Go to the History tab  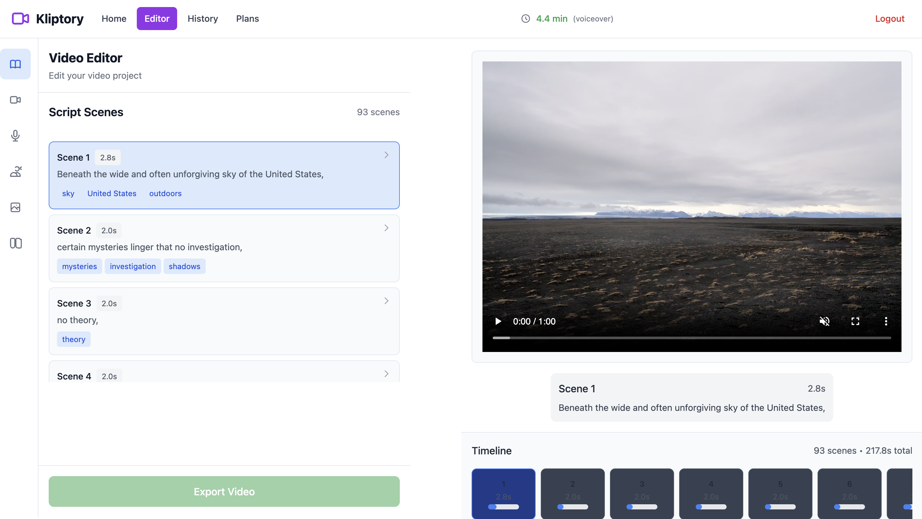202,19
